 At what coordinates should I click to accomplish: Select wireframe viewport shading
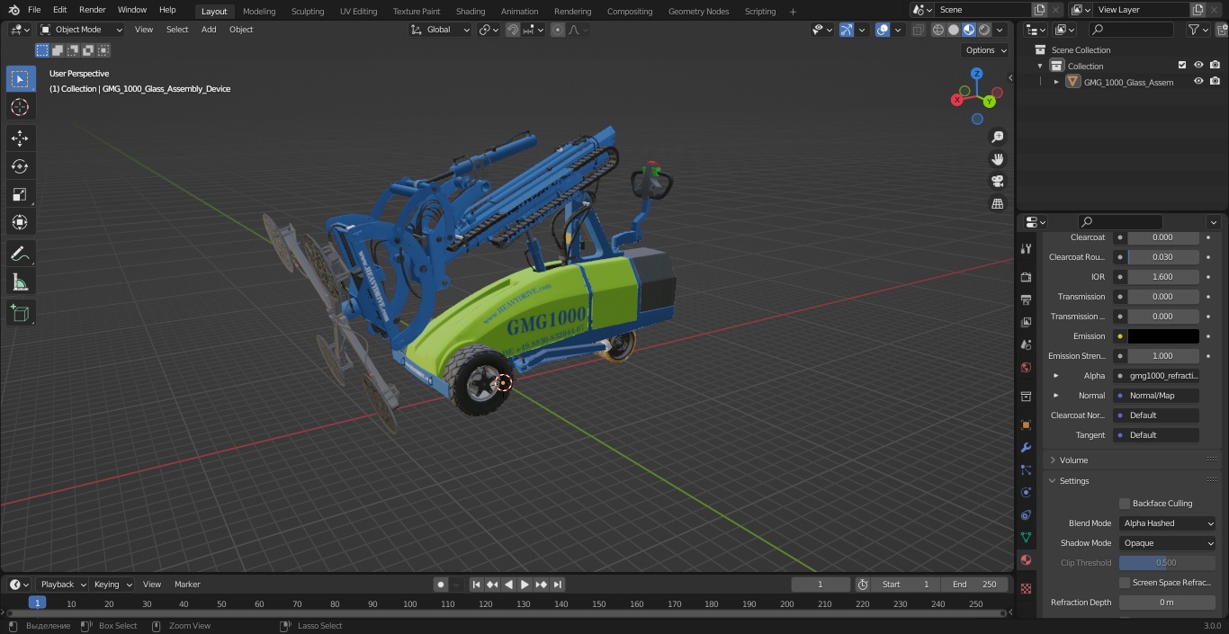click(937, 30)
